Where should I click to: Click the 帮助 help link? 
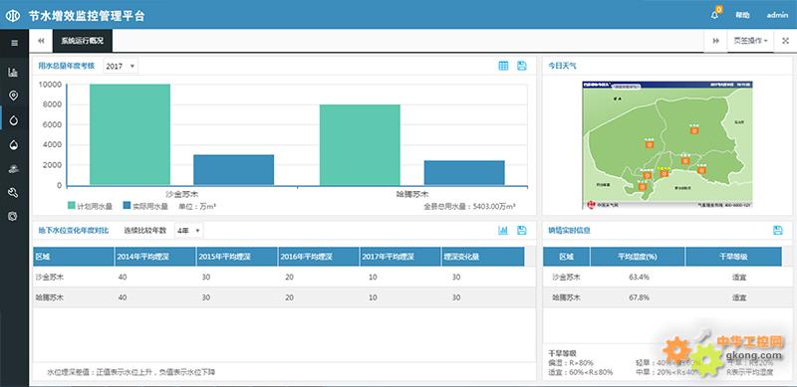pyautogui.click(x=742, y=15)
